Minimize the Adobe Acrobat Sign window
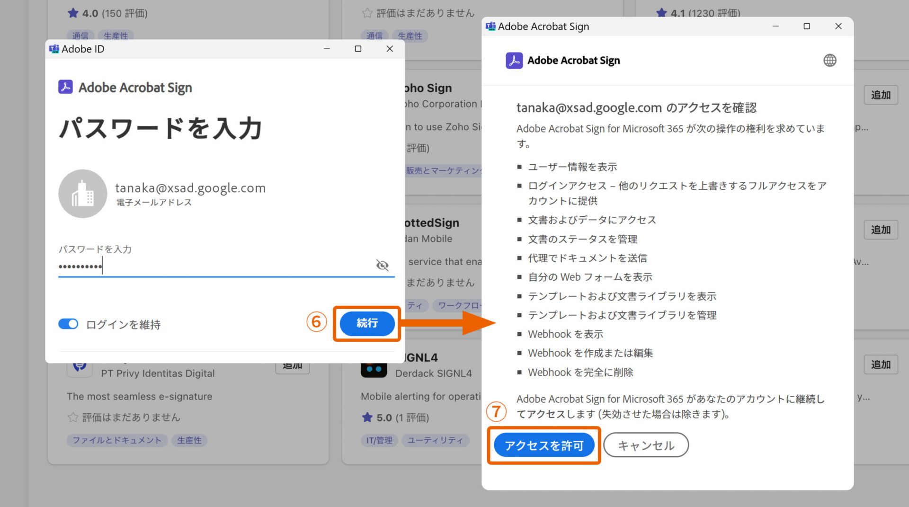909x507 pixels. pos(775,26)
